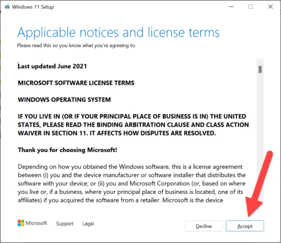Viewport: 281px width, 243px height.
Task: Click the binding arbitration clause paragraph
Action: (133, 125)
